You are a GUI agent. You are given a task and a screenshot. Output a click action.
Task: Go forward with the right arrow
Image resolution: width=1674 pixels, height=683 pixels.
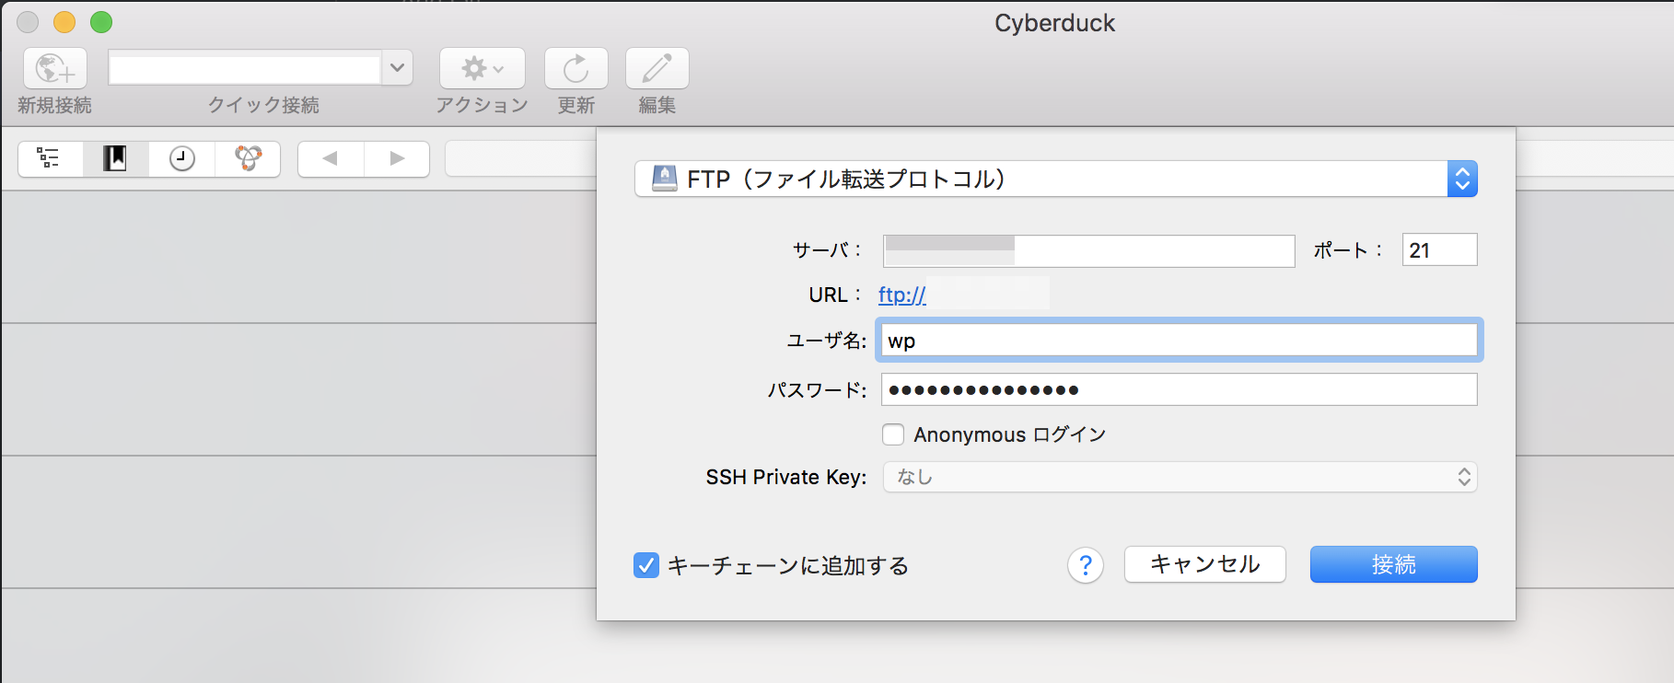tap(397, 158)
